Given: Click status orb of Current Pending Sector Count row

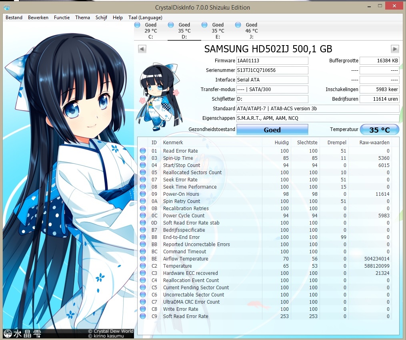Looking at the screenshot, I should coord(143,287).
